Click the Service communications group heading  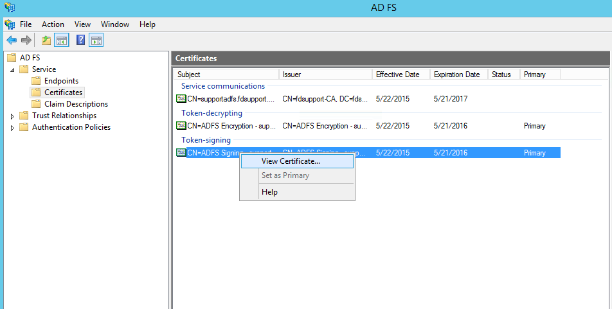point(223,86)
